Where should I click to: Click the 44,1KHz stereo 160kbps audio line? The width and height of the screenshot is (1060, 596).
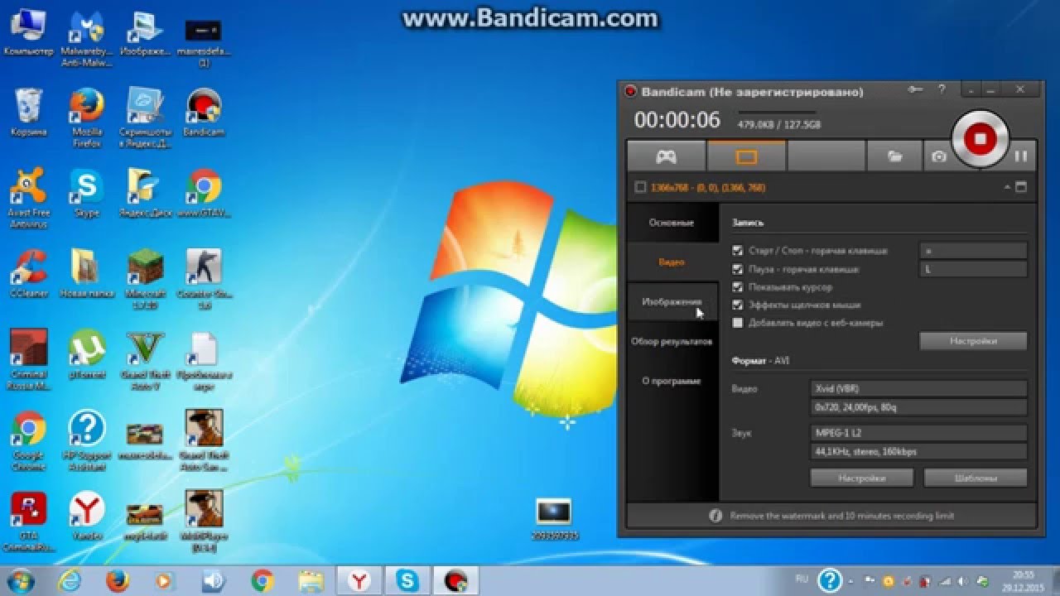[919, 452]
